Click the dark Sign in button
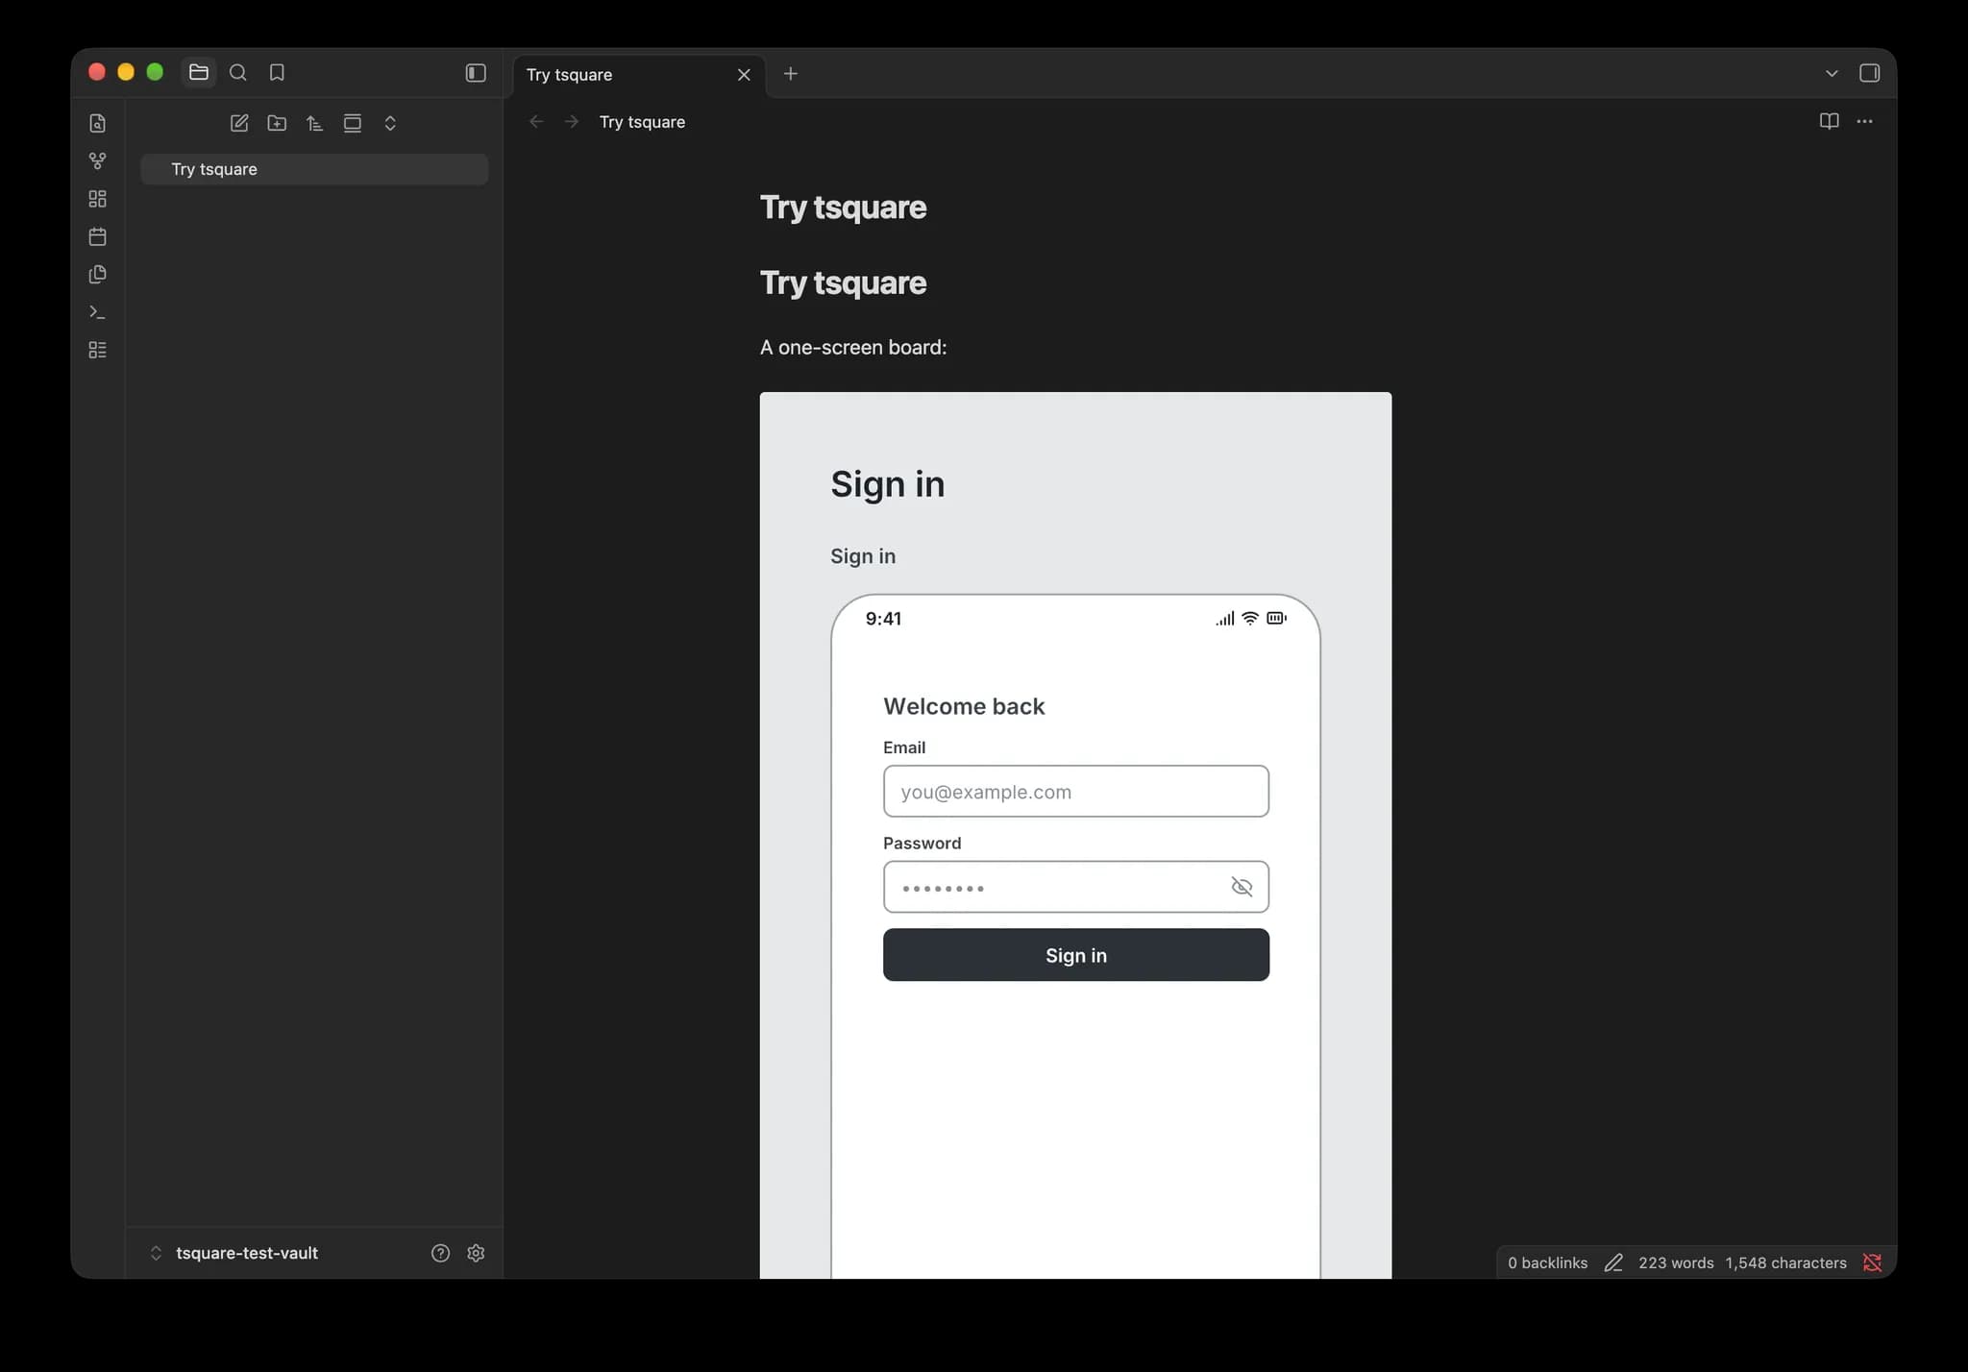The image size is (1968, 1372). click(1075, 954)
